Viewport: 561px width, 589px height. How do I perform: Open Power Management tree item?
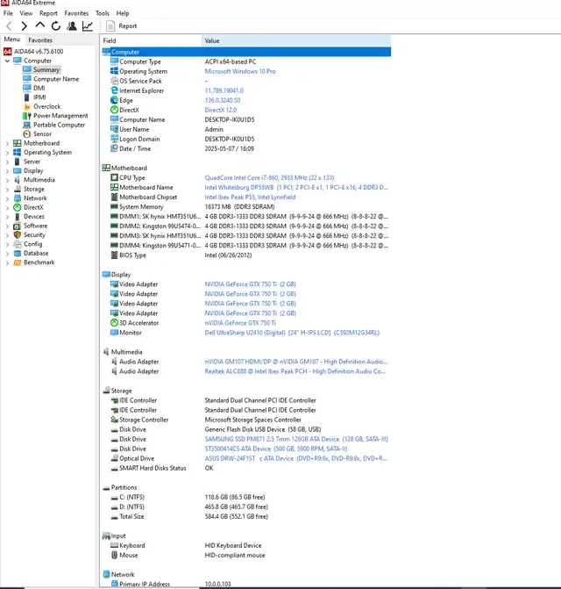[55, 115]
